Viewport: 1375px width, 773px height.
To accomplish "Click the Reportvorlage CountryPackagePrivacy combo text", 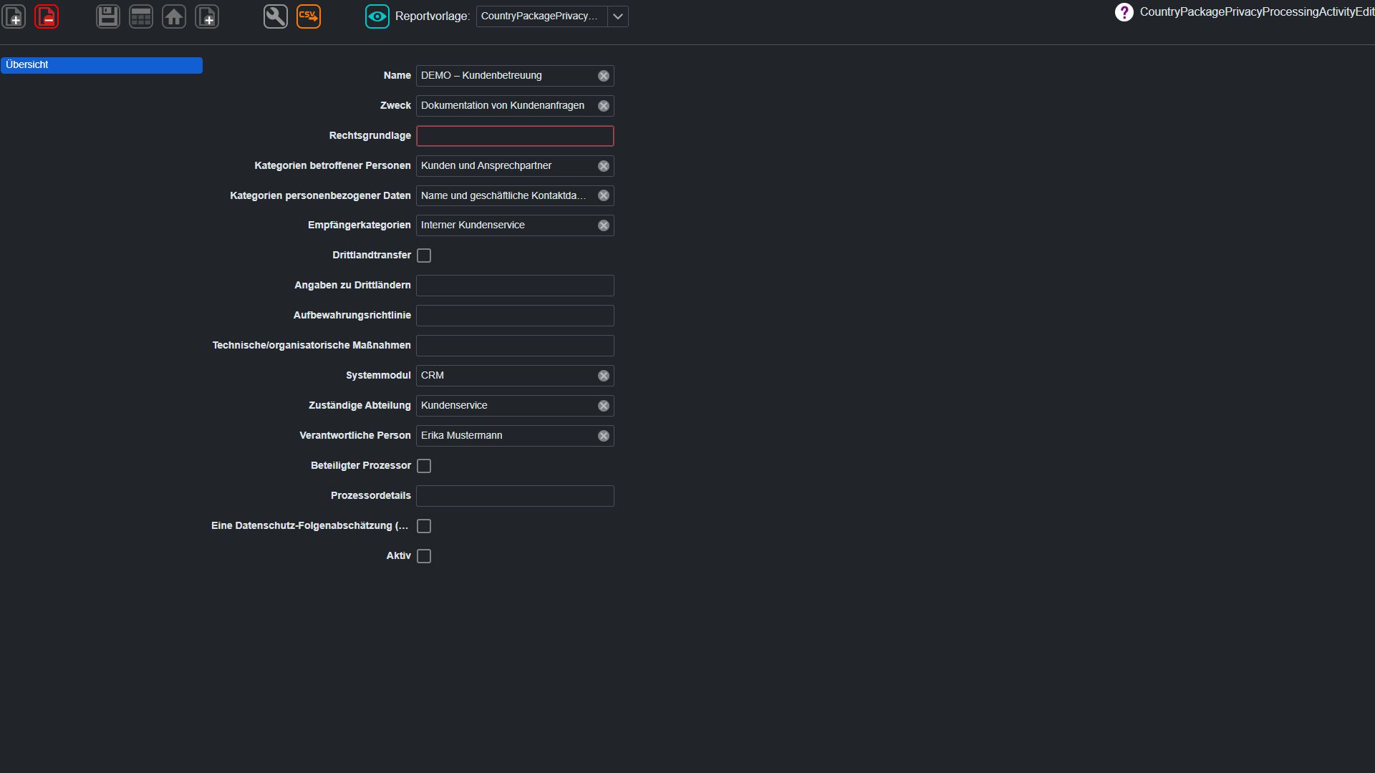I will pyautogui.click(x=539, y=16).
